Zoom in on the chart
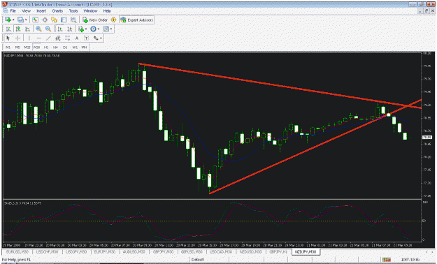The width and height of the screenshot is (437, 264). [38, 29]
